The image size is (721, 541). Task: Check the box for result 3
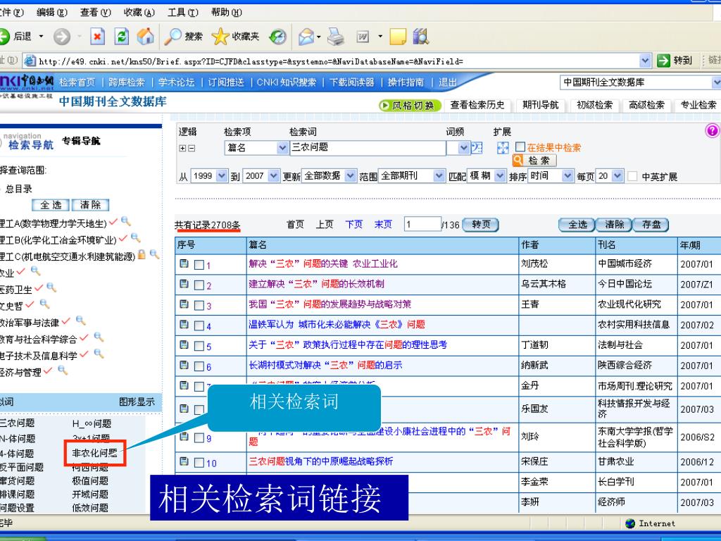tap(199, 306)
